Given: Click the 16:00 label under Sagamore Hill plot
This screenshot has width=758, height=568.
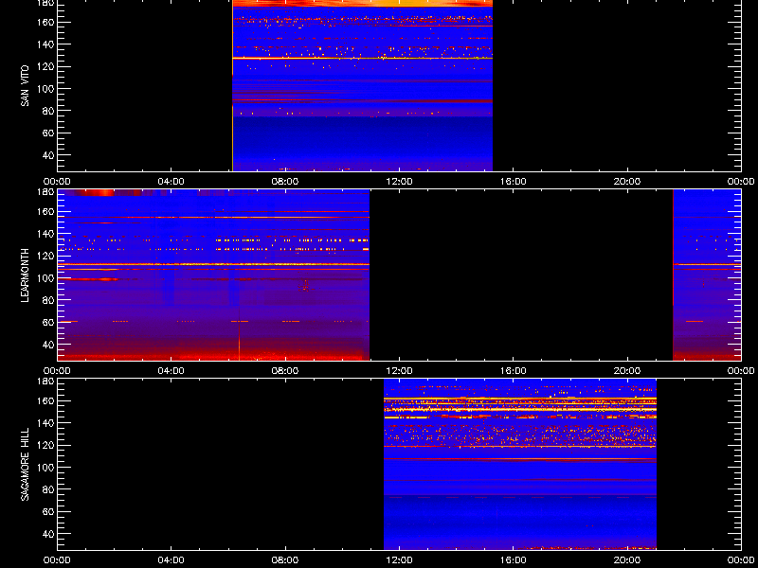Looking at the screenshot, I should point(513,560).
